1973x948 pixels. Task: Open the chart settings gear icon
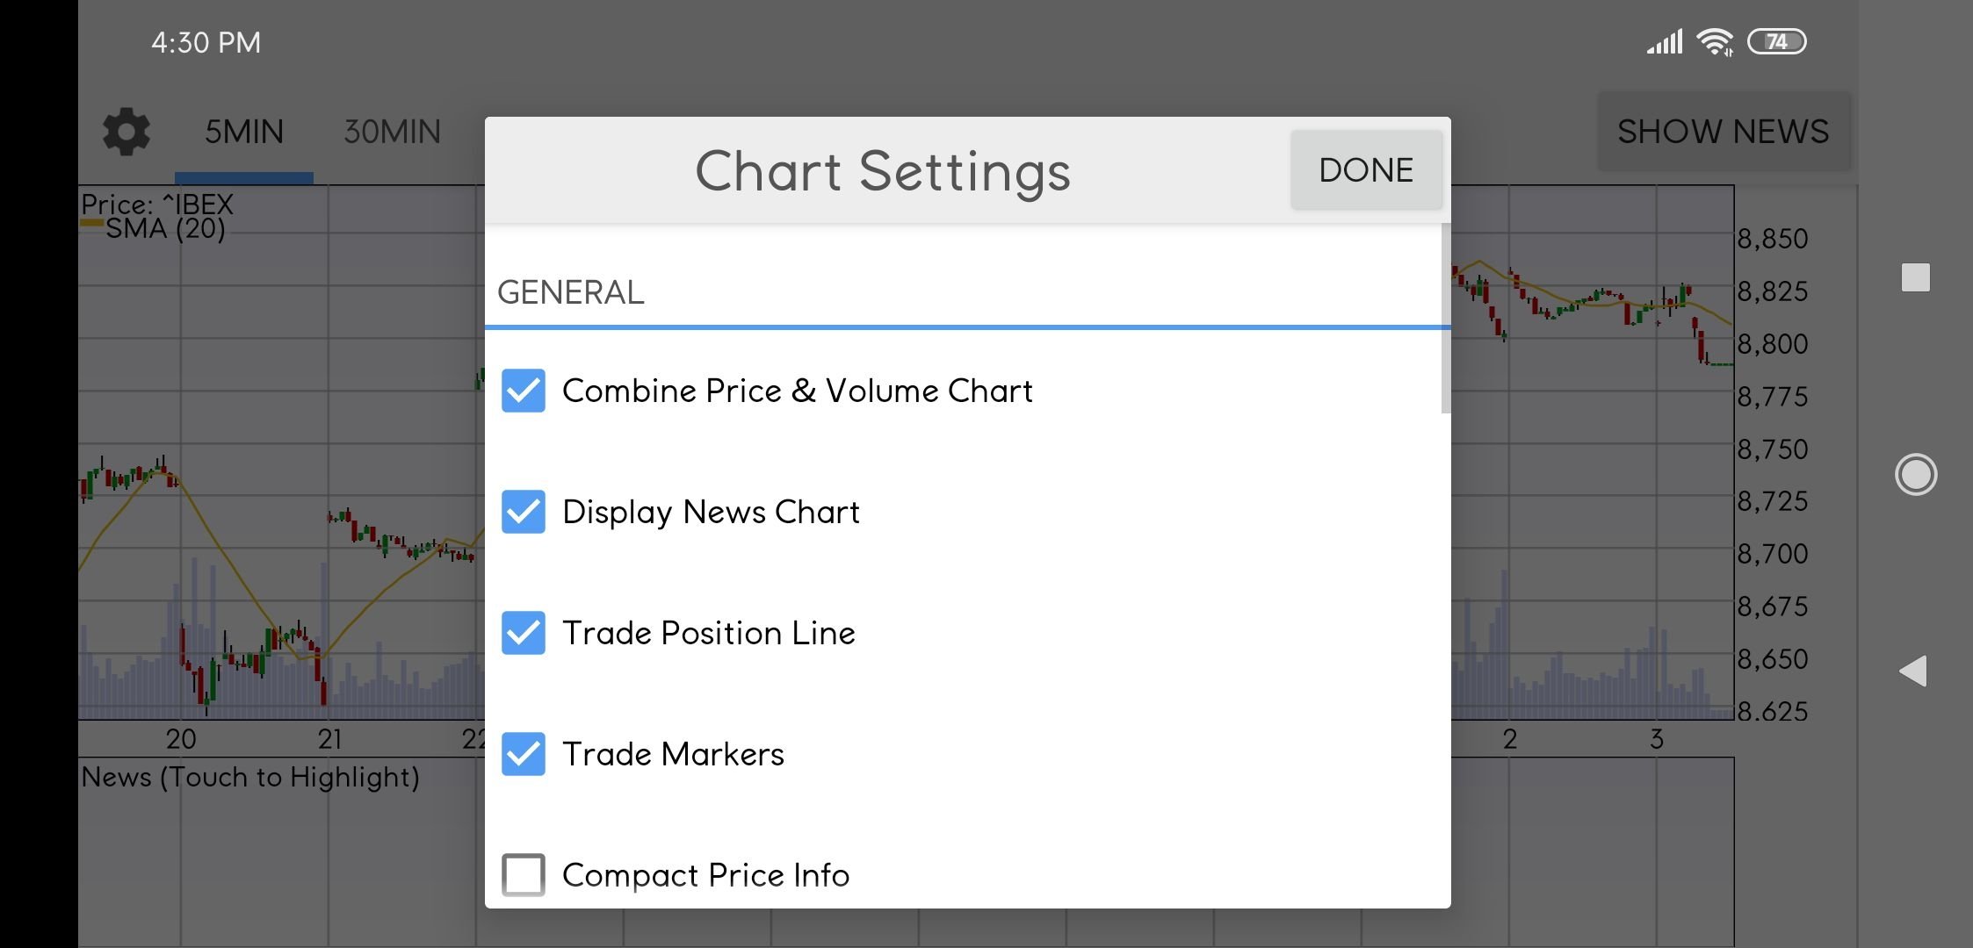(x=126, y=132)
